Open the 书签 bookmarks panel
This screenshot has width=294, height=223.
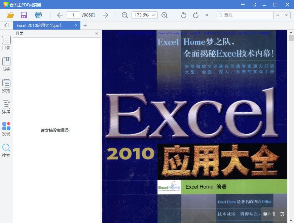pyautogui.click(x=6, y=64)
